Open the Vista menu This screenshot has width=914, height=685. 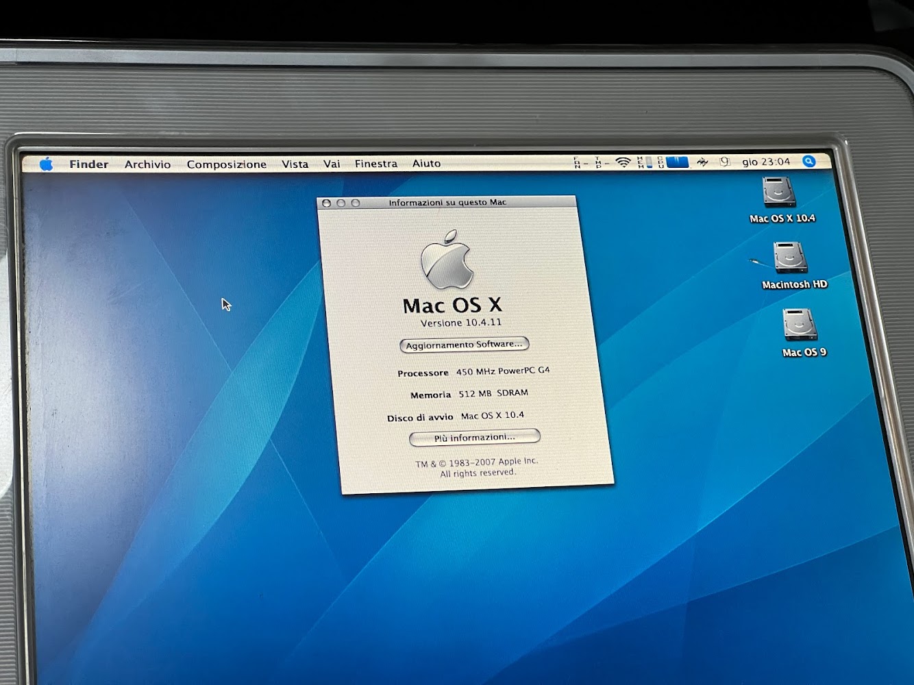coord(295,164)
